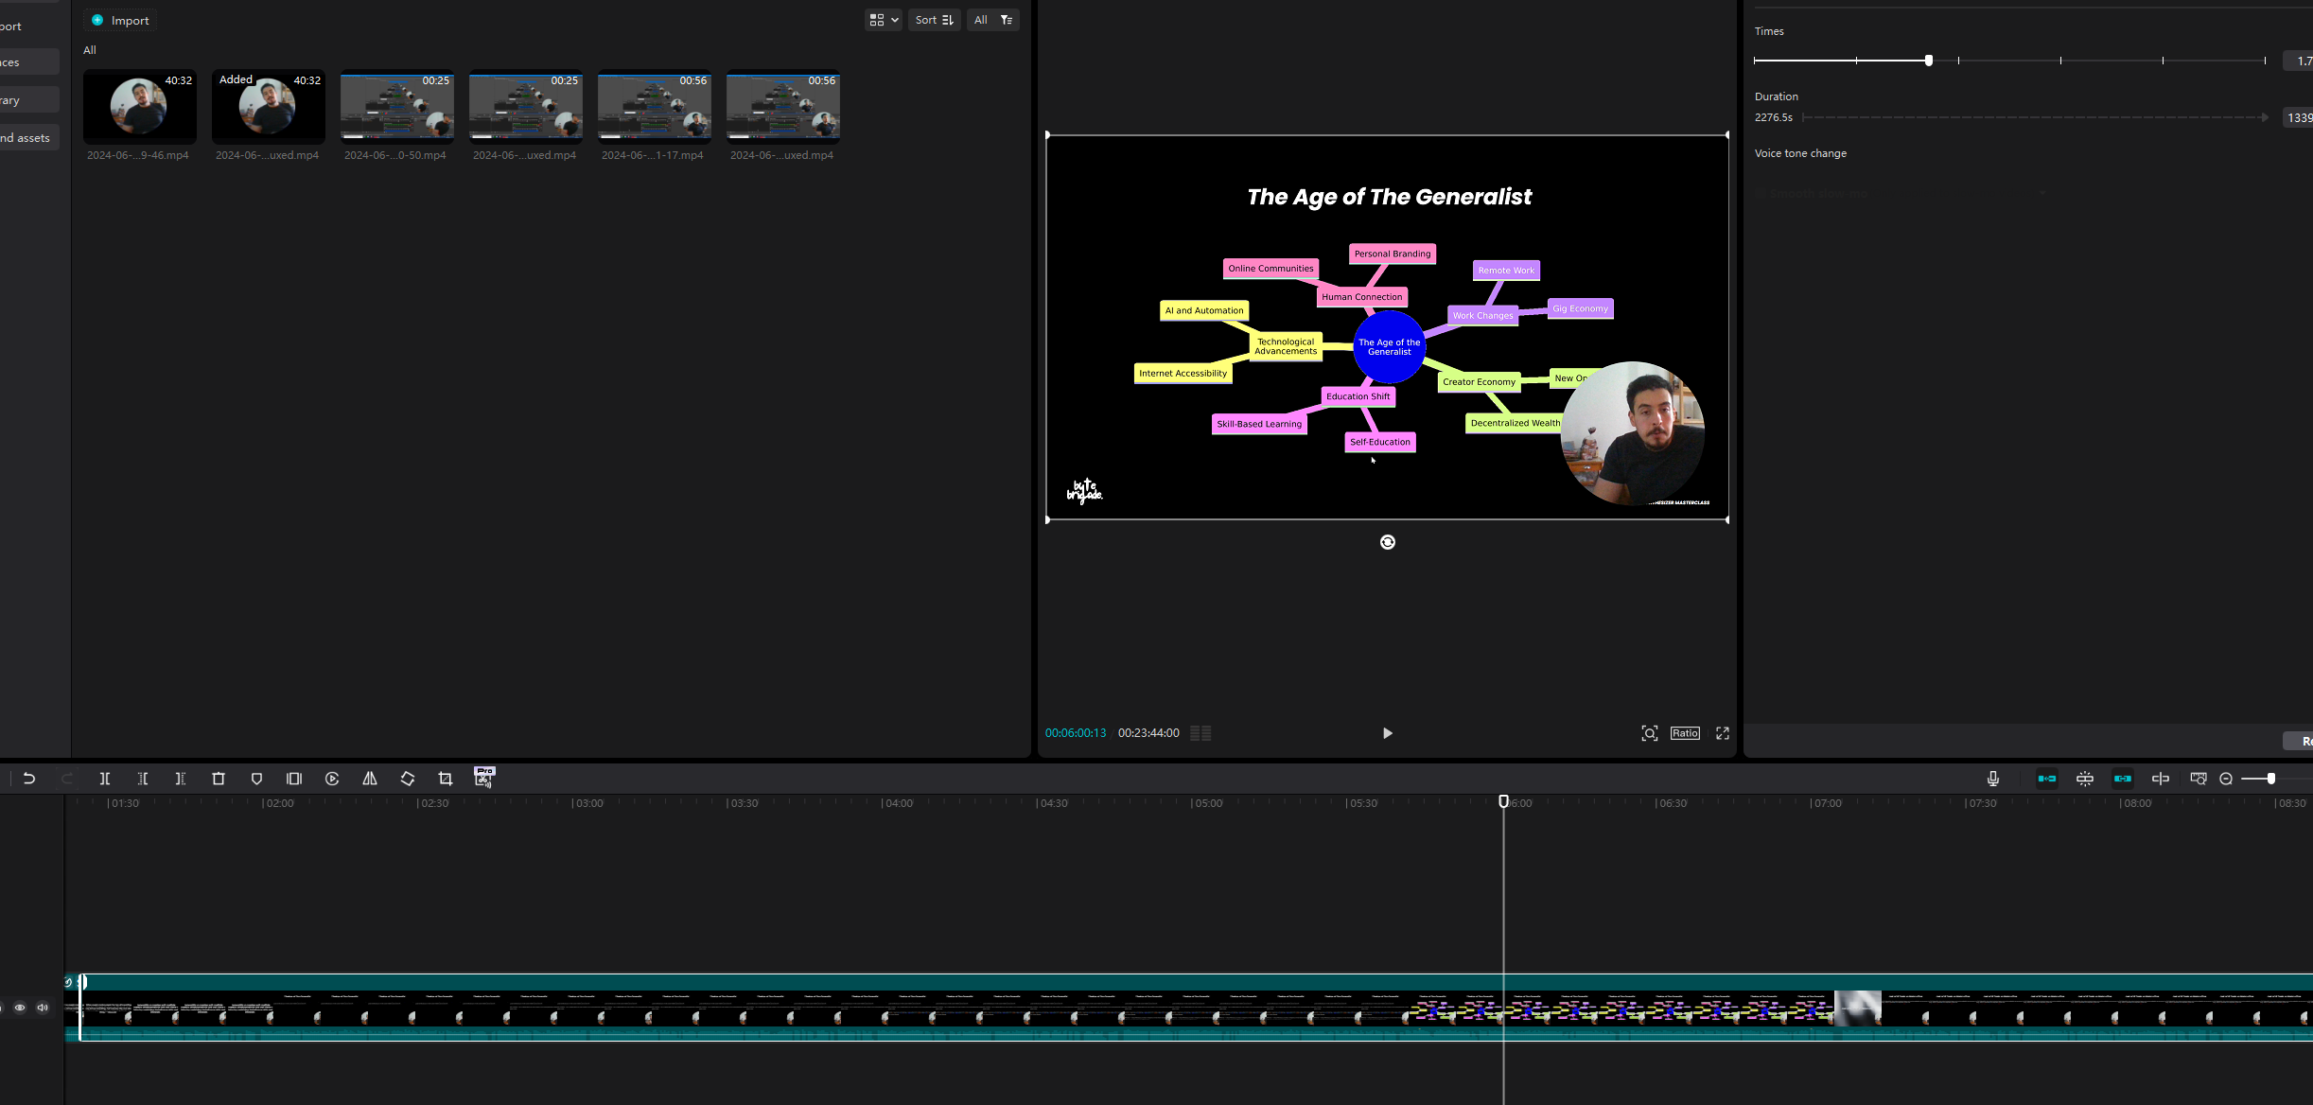Screen dimensions: 2313x1105
Task: Toggle linking of audio and video
Action: tap(2122, 779)
